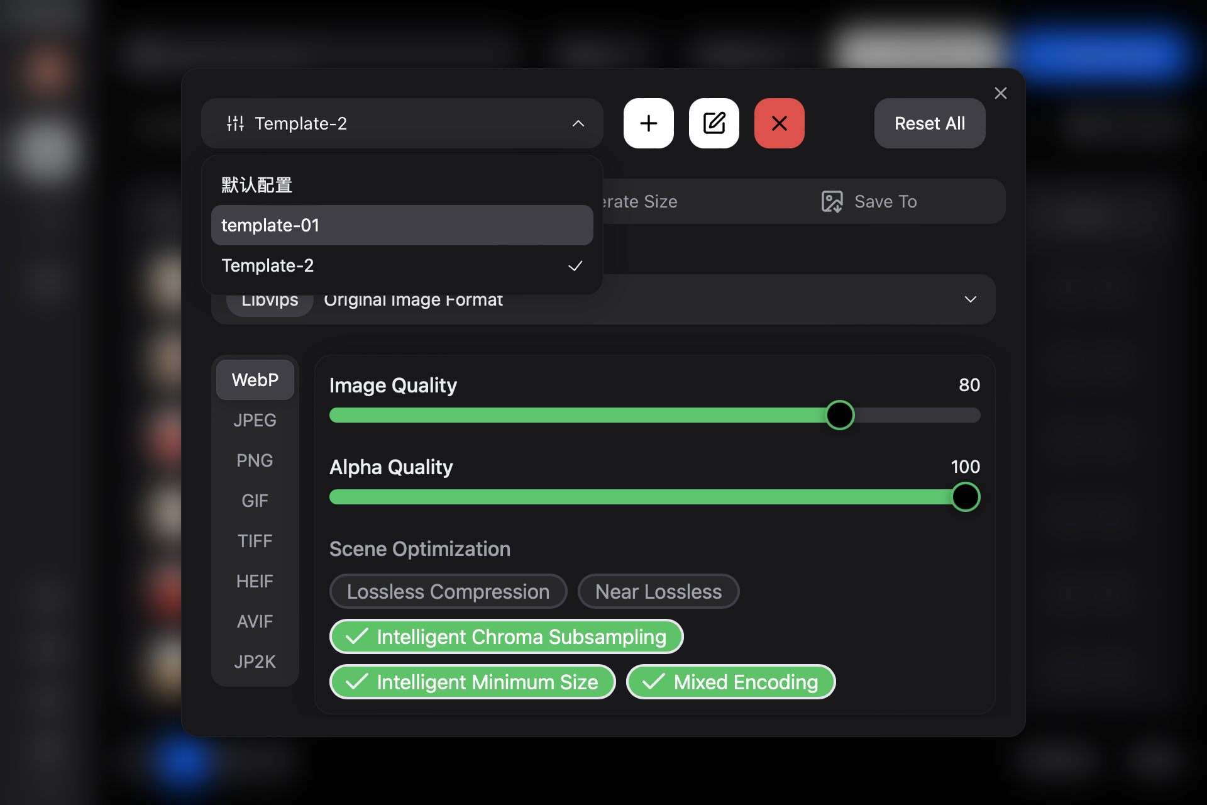This screenshot has width=1207, height=805.
Task: Click the Image Quality slider handle
Action: click(x=839, y=415)
